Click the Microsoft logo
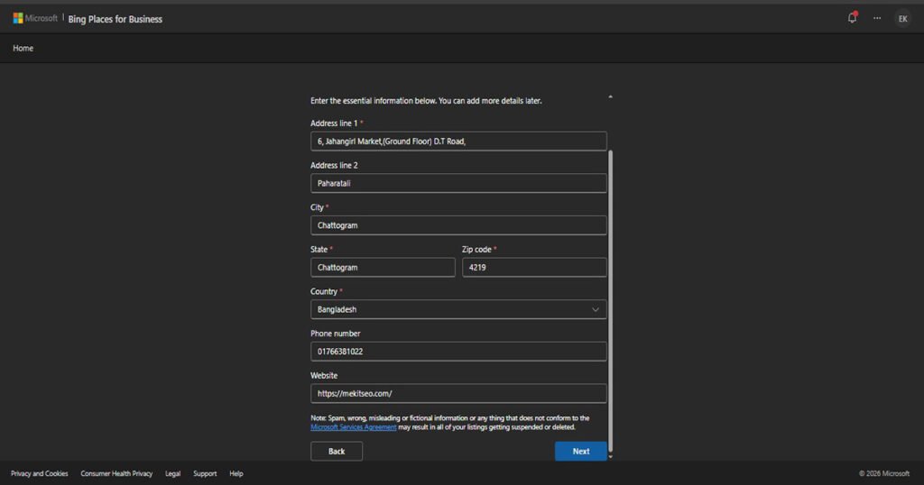This screenshot has height=485, width=924. click(35, 18)
